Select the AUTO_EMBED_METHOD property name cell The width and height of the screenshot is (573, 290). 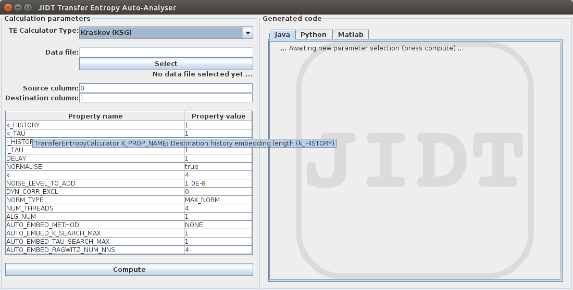[95, 225]
